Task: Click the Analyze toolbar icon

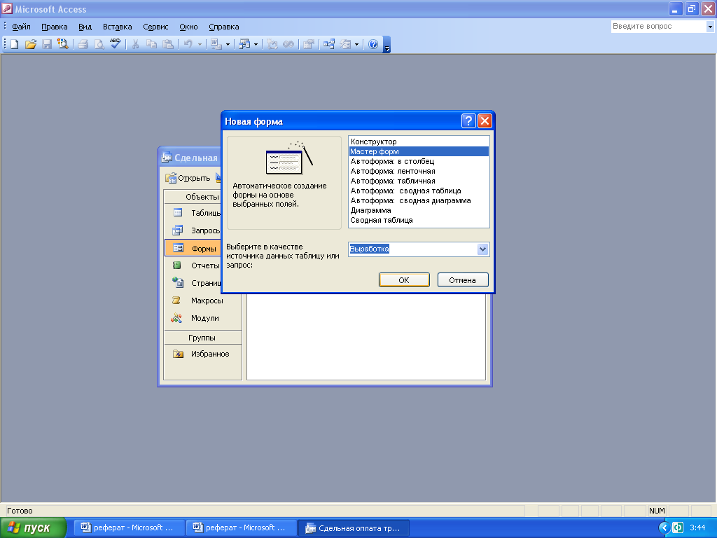Action: 244,44
